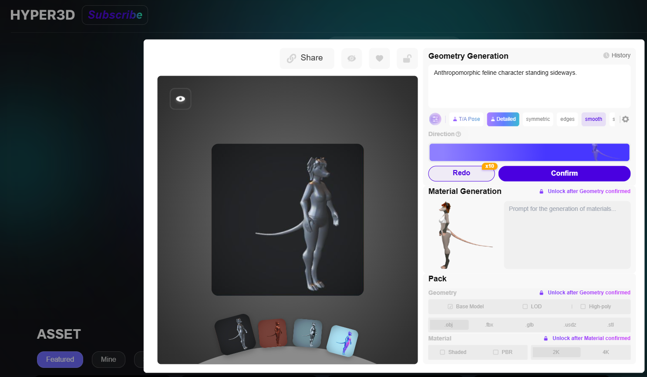Like the model with the heart icon
This screenshot has height=377, width=647.
pyautogui.click(x=379, y=58)
